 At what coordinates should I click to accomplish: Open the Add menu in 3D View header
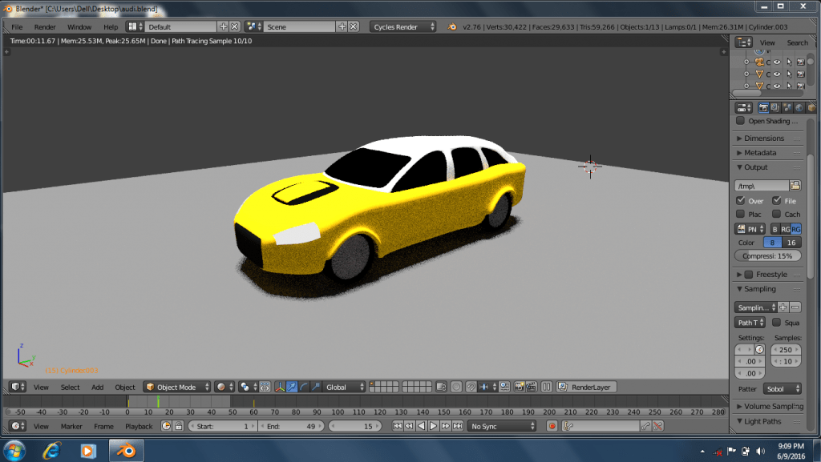[99, 387]
